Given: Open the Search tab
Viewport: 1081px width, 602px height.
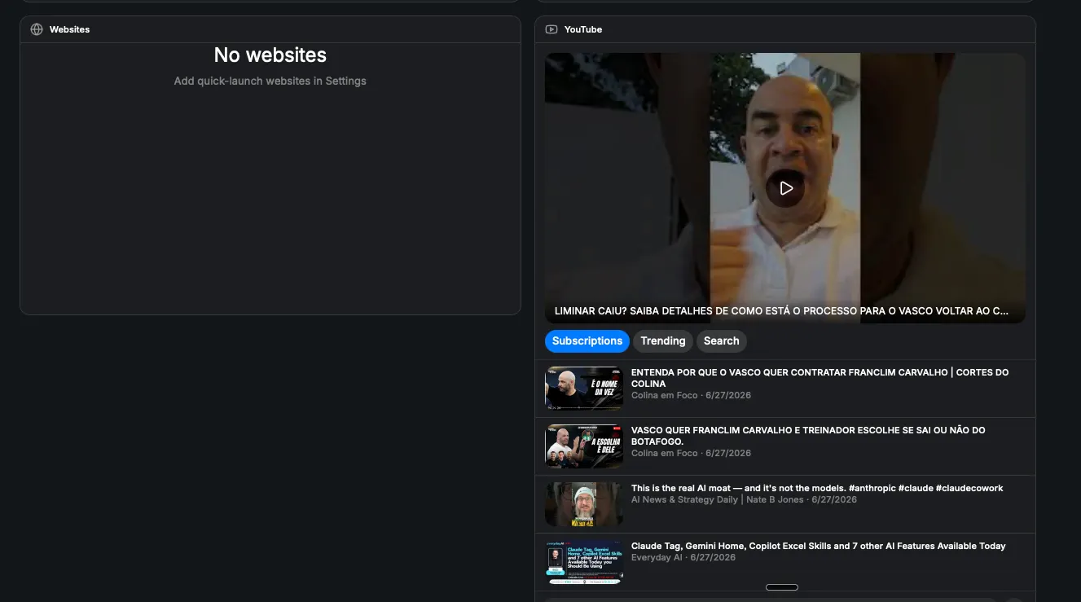Looking at the screenshot, I should click(721, 341).
